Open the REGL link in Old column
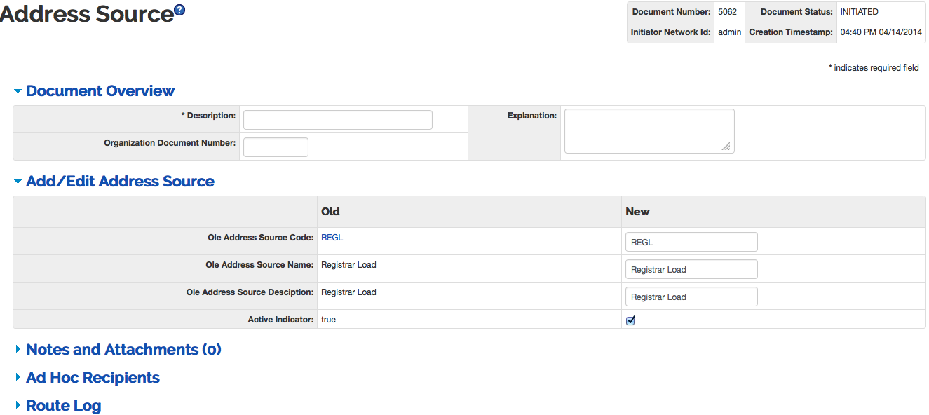 point(332,238)
